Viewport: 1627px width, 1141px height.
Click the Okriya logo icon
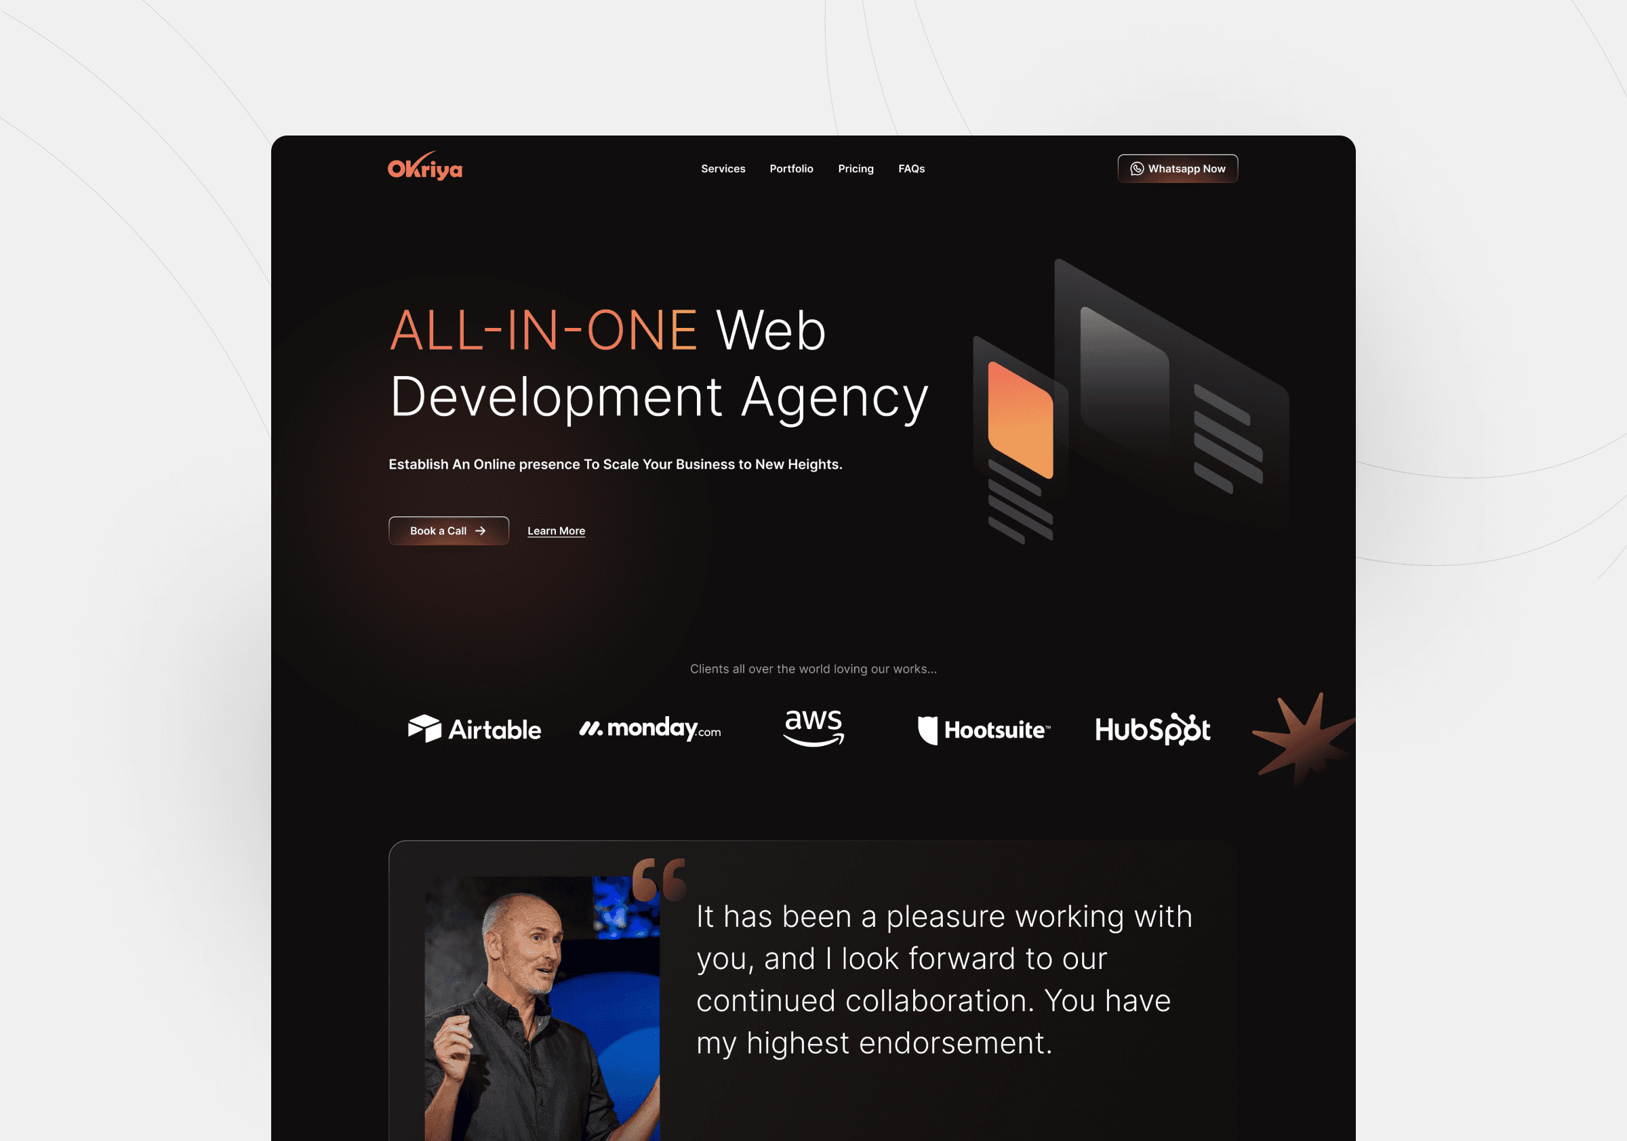coord(424,168)
